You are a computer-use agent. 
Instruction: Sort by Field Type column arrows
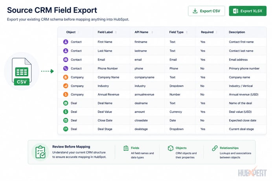point(187,32)
